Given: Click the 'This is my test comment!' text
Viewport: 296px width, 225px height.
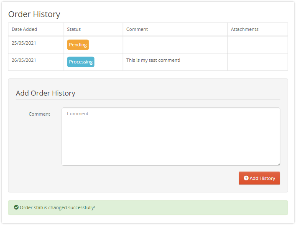Looking at the screenshot, I should coord(153,60).
